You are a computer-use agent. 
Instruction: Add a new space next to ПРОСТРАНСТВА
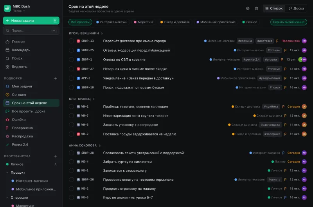pyautogui.click(x=56, y=156)
